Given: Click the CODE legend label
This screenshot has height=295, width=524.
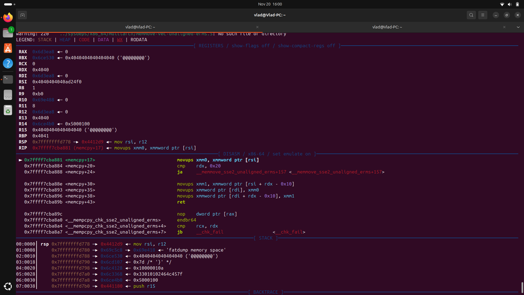Looking at the screenshot, I should click(x=84, y=40).
